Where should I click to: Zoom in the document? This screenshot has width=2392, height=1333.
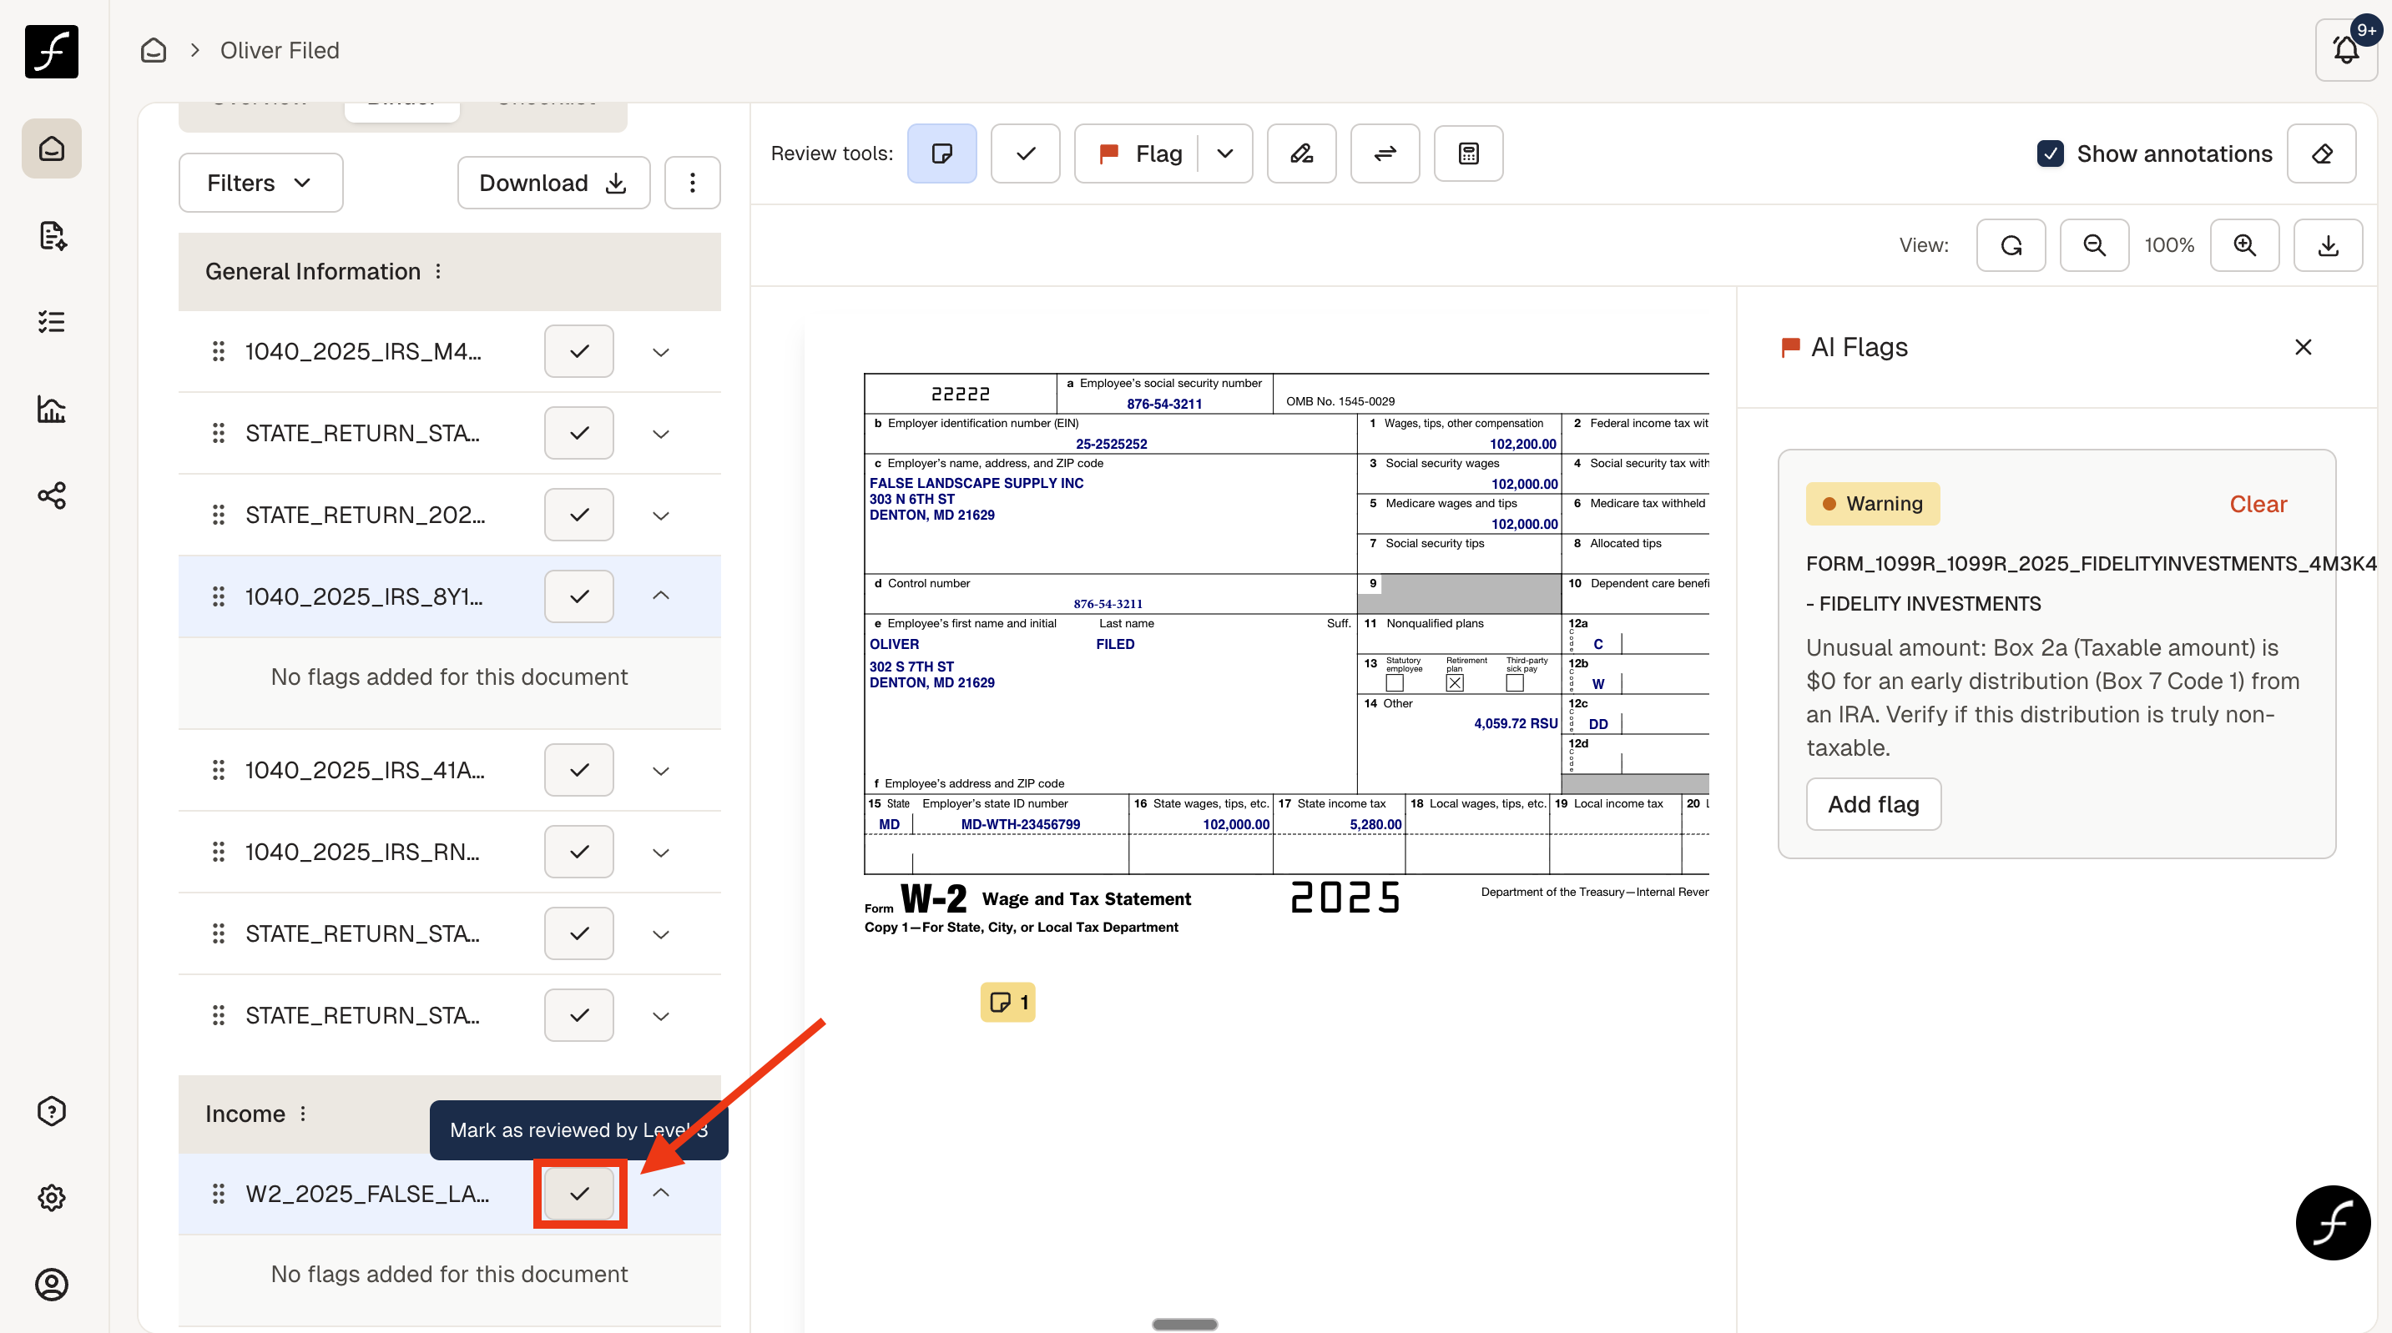[2244, 245]
